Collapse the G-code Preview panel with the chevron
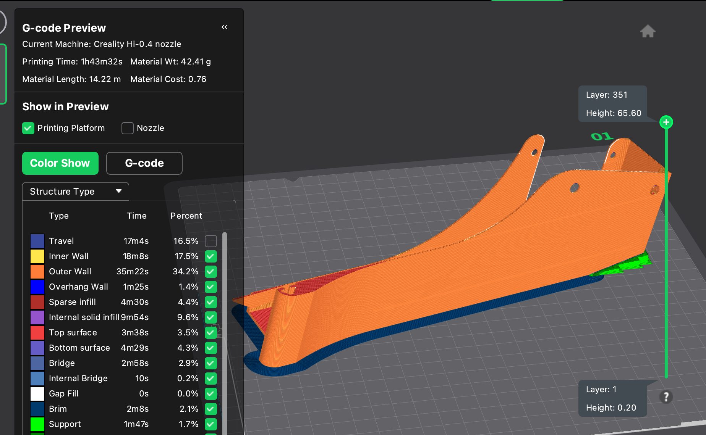Viewport: 706px width, 435px height. click(x=224, y=27)
